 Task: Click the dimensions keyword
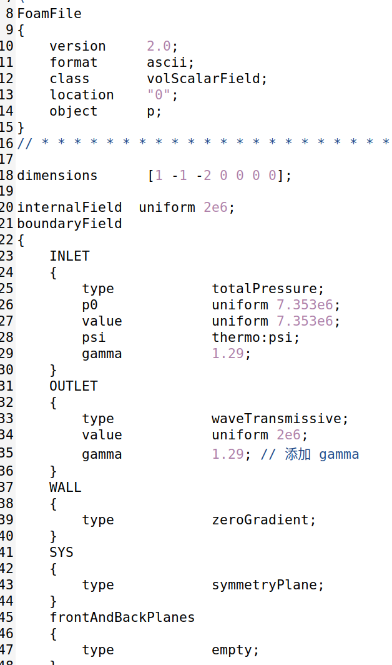(x=57, y=176)
